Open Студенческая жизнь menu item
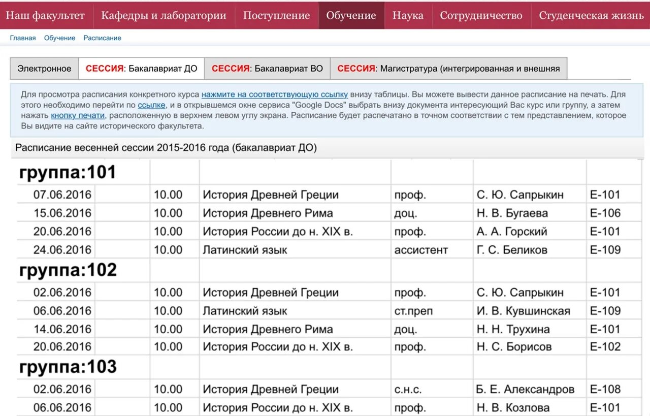The width and height of the screenshot is (650, 416). [591, 15]
